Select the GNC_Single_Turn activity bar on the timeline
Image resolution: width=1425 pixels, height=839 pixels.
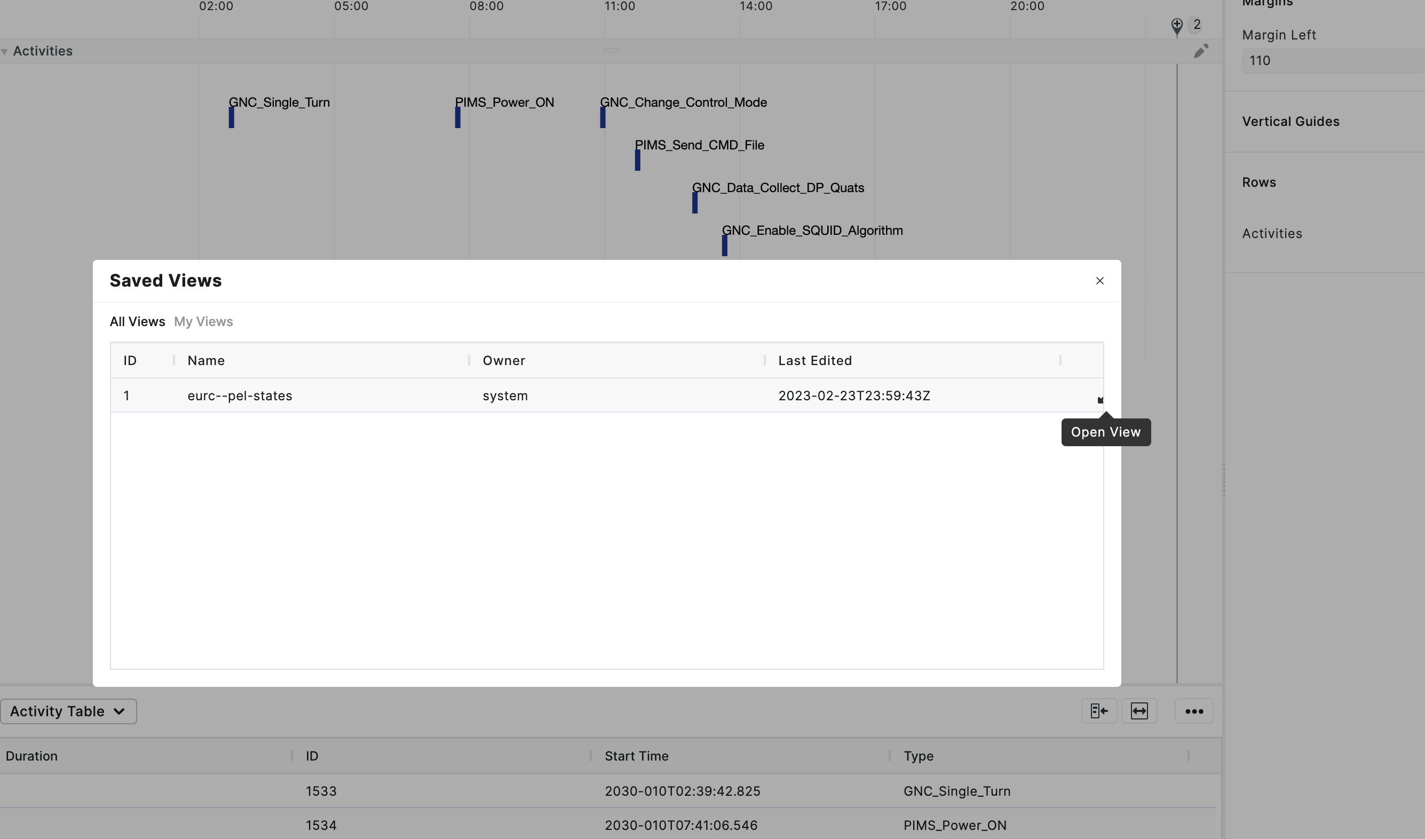[x=231, y=117]
